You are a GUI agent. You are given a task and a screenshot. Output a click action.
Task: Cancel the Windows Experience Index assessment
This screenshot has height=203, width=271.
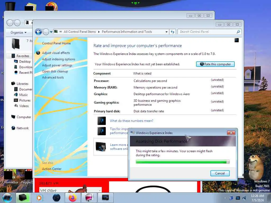220,173
